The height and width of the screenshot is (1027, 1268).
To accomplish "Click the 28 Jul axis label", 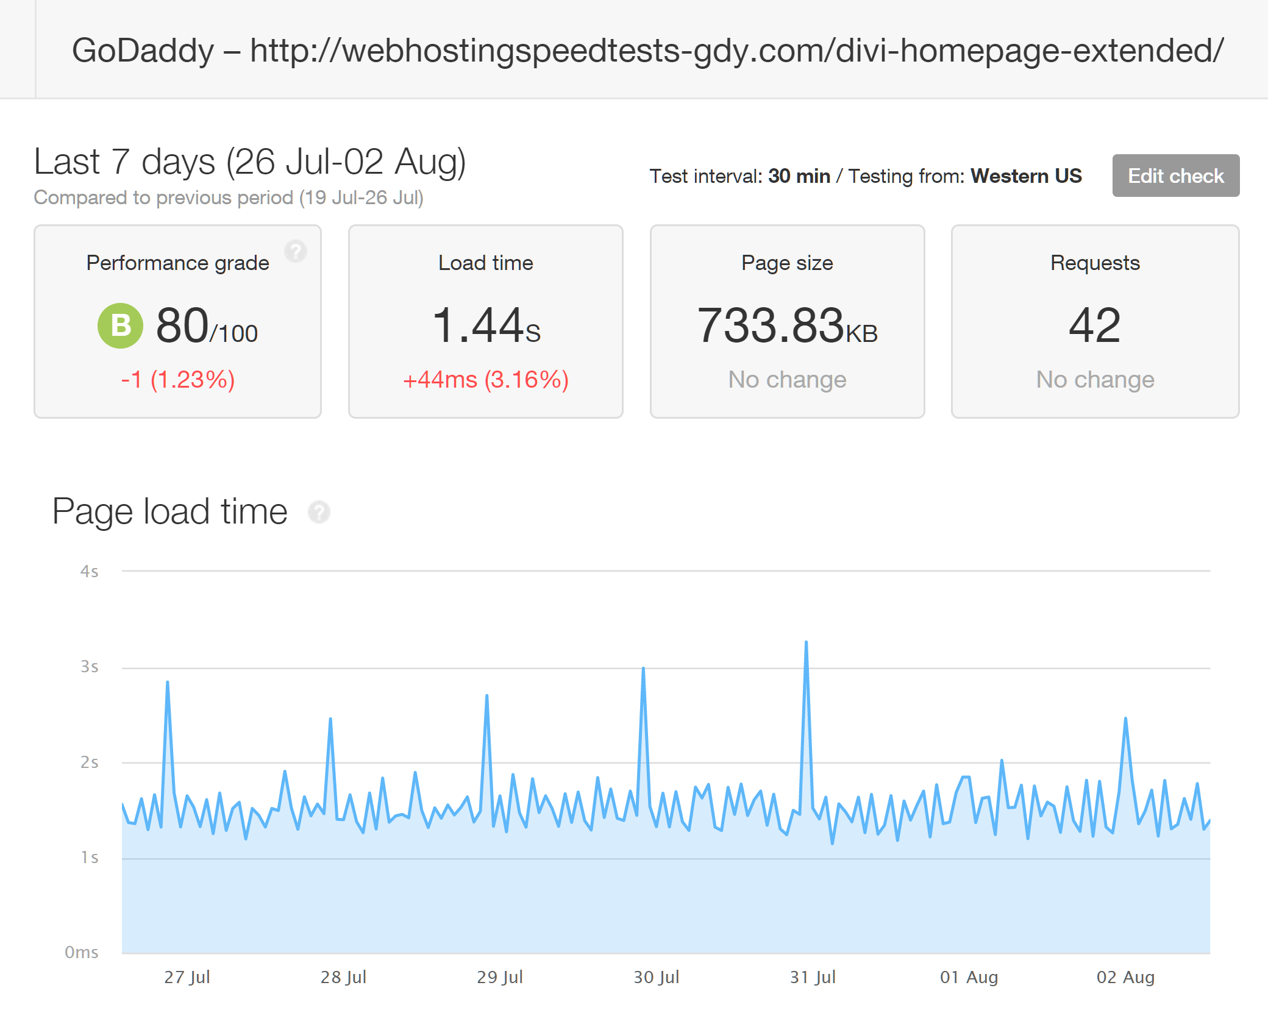I will click(343, 977).
